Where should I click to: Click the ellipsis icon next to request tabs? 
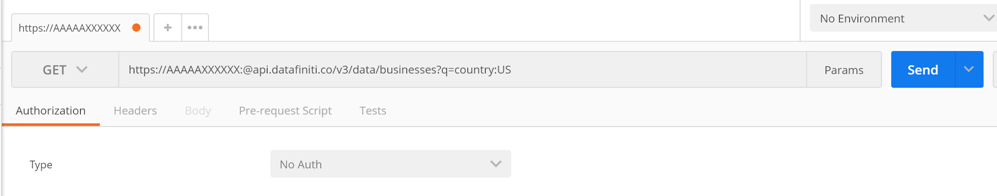pyautogui.click(x=195, y=27)
